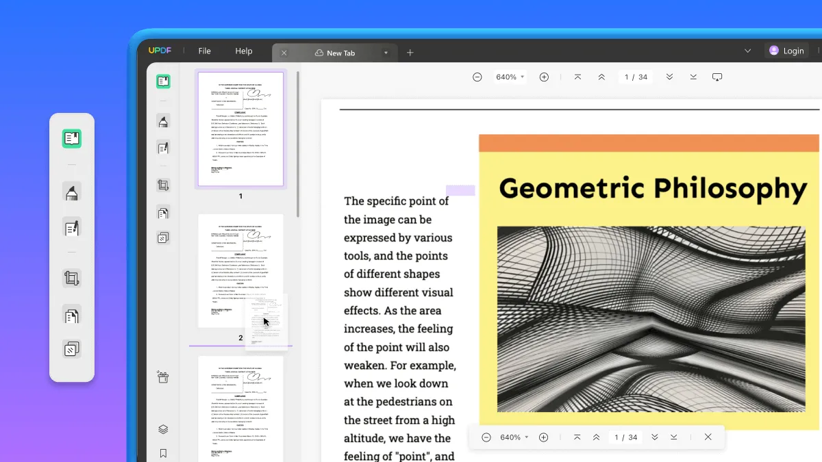
Task: Go to previous page from top toolbar
Action: [601, 77]
